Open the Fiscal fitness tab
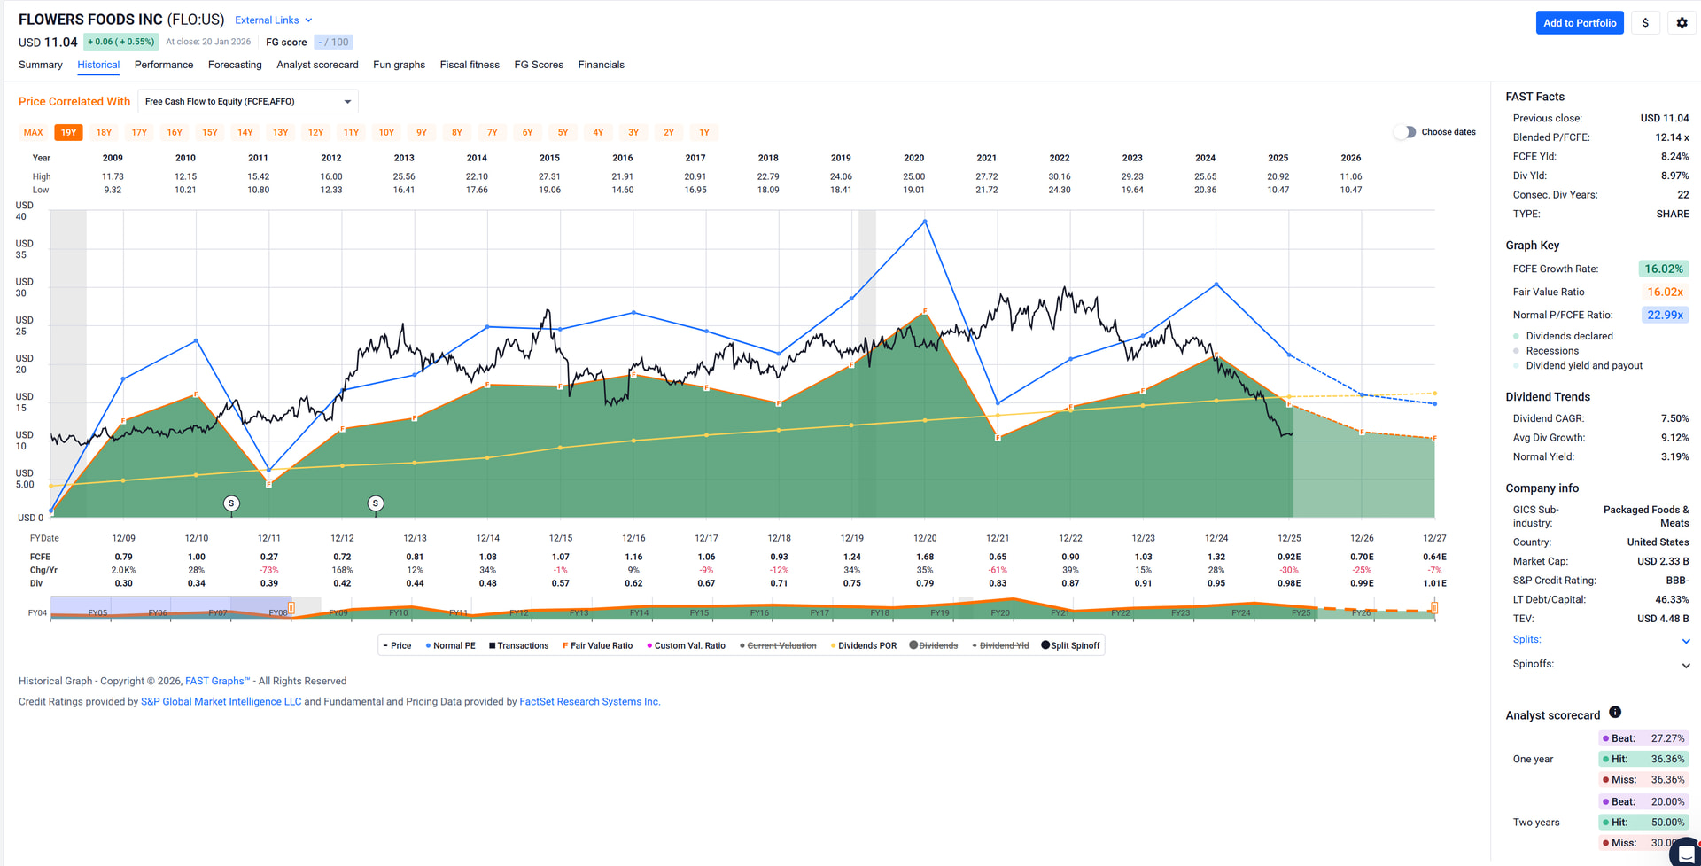 [x=470, y=65]
